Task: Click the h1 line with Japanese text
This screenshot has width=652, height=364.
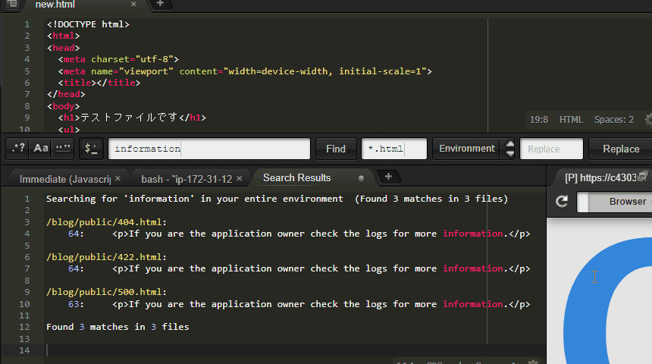Action: pos(132,118)
